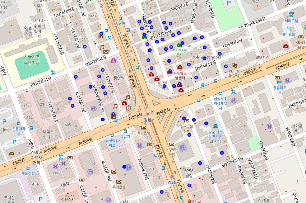Select the hotel bed icon above 테마모텔

coord(291,14)
